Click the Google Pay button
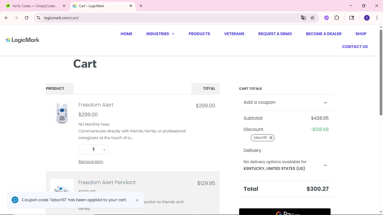Viewport: 383px width, 215px height. [x=285, y=212]
